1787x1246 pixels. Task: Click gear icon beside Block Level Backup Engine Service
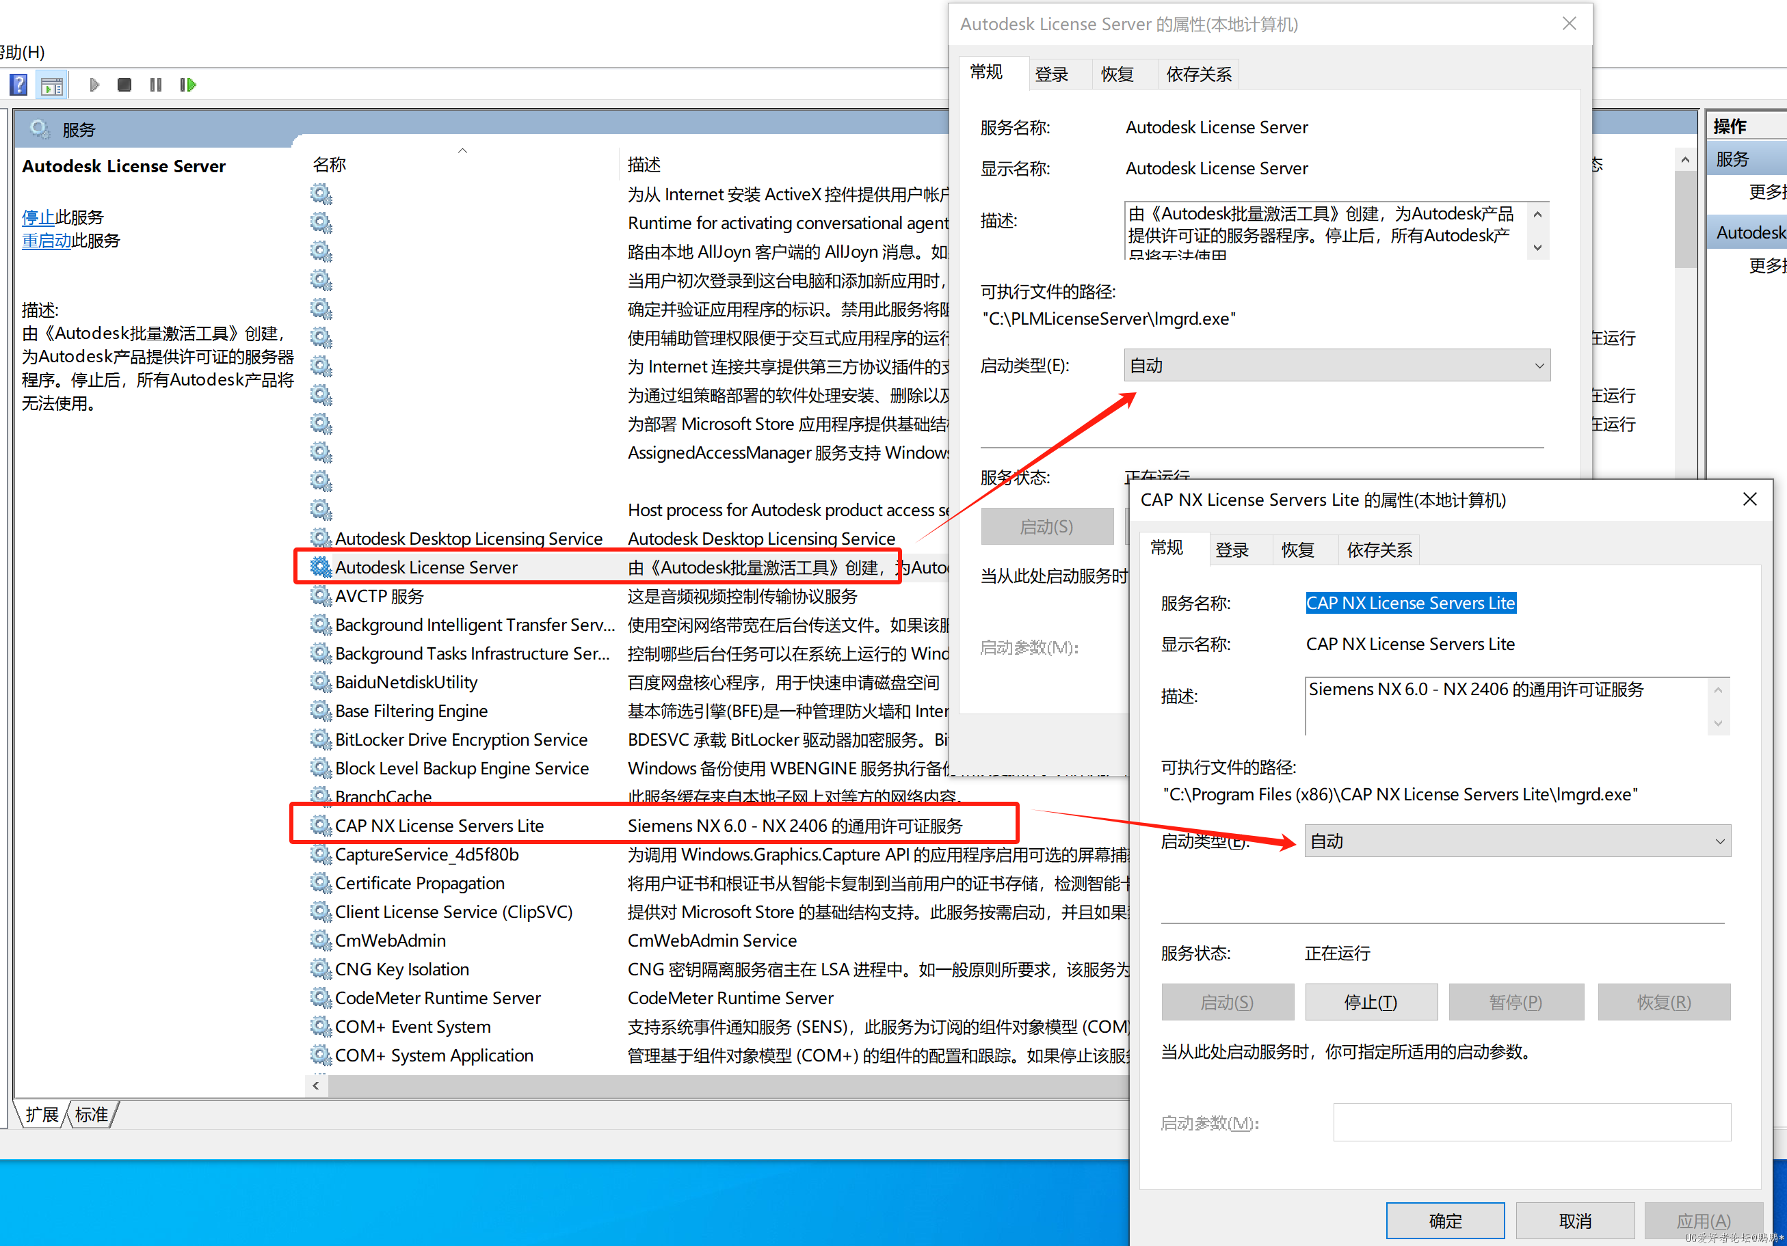pos(321,768)
